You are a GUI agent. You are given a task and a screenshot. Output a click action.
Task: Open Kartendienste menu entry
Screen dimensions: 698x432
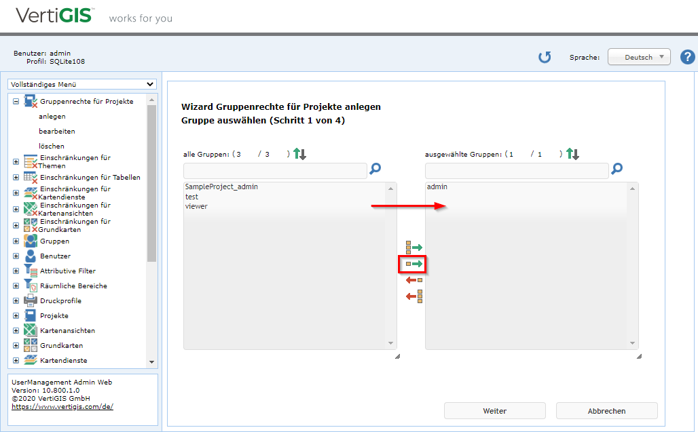(x=64, y=360)
